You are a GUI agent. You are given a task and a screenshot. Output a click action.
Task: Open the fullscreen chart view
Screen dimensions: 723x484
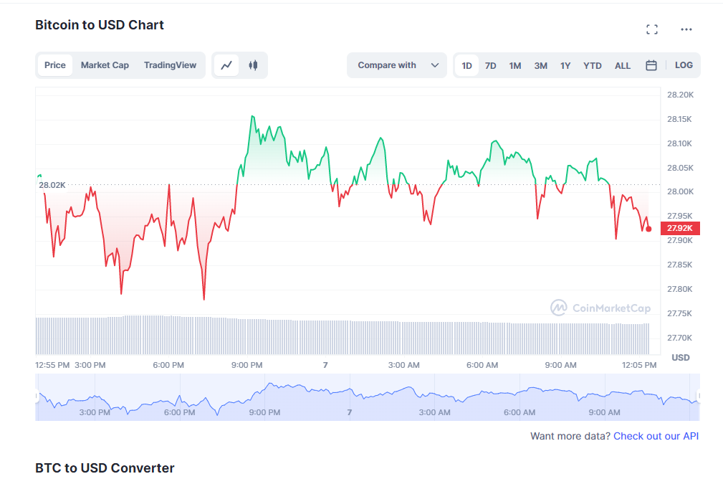click(651, 29)
